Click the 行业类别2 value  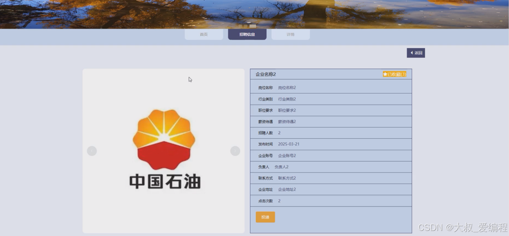pos(287,99)
